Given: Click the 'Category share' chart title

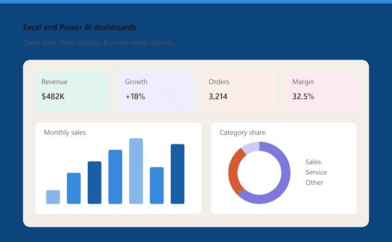Looking at the screenshot, I should point(243,133).
